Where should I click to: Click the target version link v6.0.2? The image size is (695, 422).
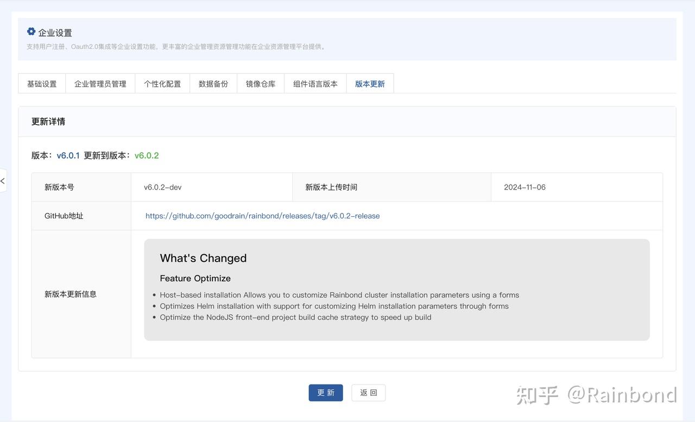point(146,155)
